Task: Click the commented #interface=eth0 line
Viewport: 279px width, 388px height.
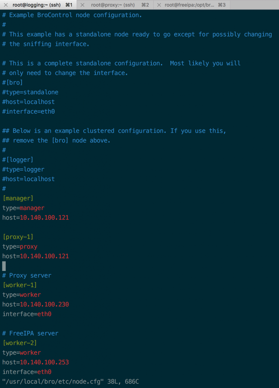Action: [28, 111]
